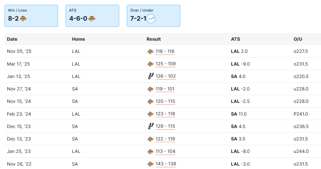The height and width of the screenshot is (169, 321).
Task: Open the 118 - 116 game result link
Action: [x=165, y=51]
